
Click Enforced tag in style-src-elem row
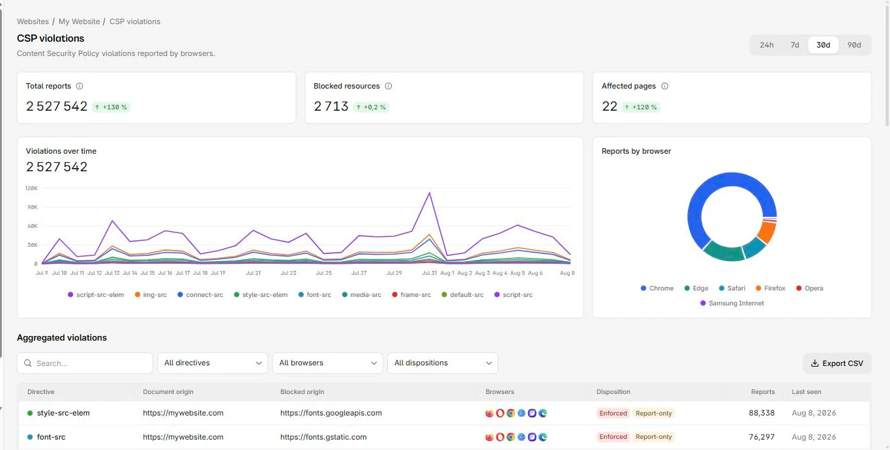(613, 413)
